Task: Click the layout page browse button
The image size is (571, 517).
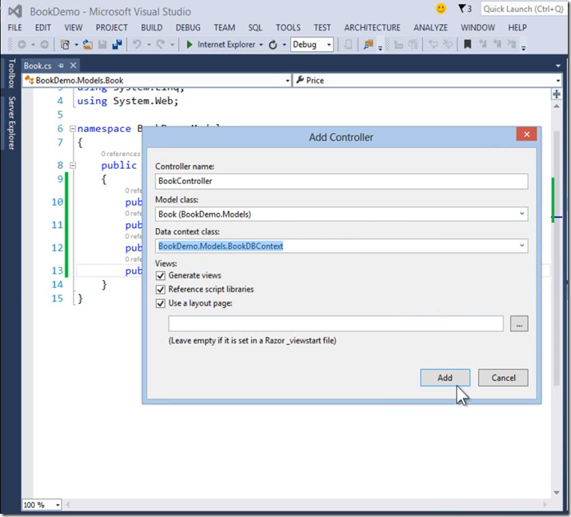Action: (x=519, y=323)
